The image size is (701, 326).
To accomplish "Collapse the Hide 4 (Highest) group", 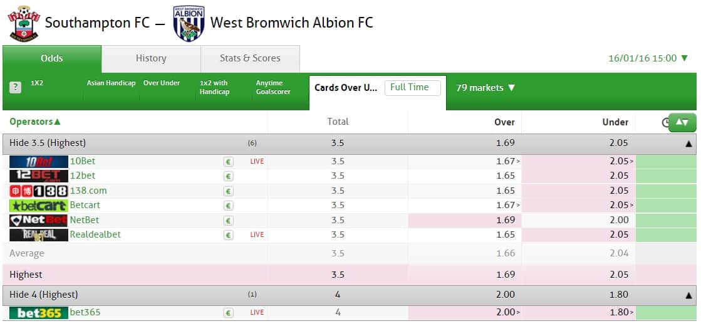I will (x=688, y=295).
